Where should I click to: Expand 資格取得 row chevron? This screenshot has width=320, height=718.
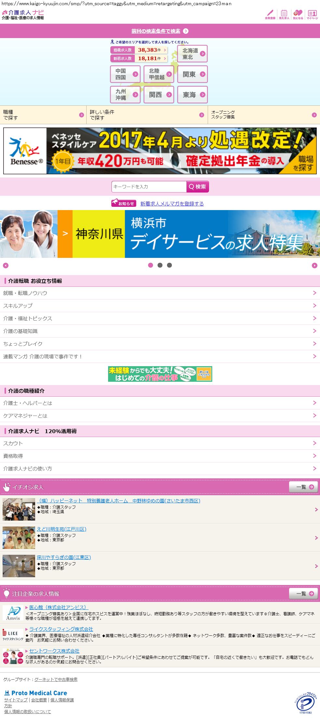314,456
